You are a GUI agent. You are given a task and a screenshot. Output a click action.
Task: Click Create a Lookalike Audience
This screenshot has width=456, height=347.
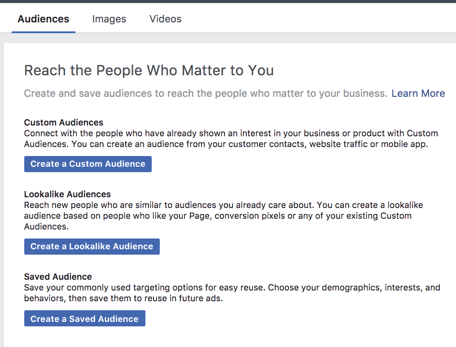point(92,246)
